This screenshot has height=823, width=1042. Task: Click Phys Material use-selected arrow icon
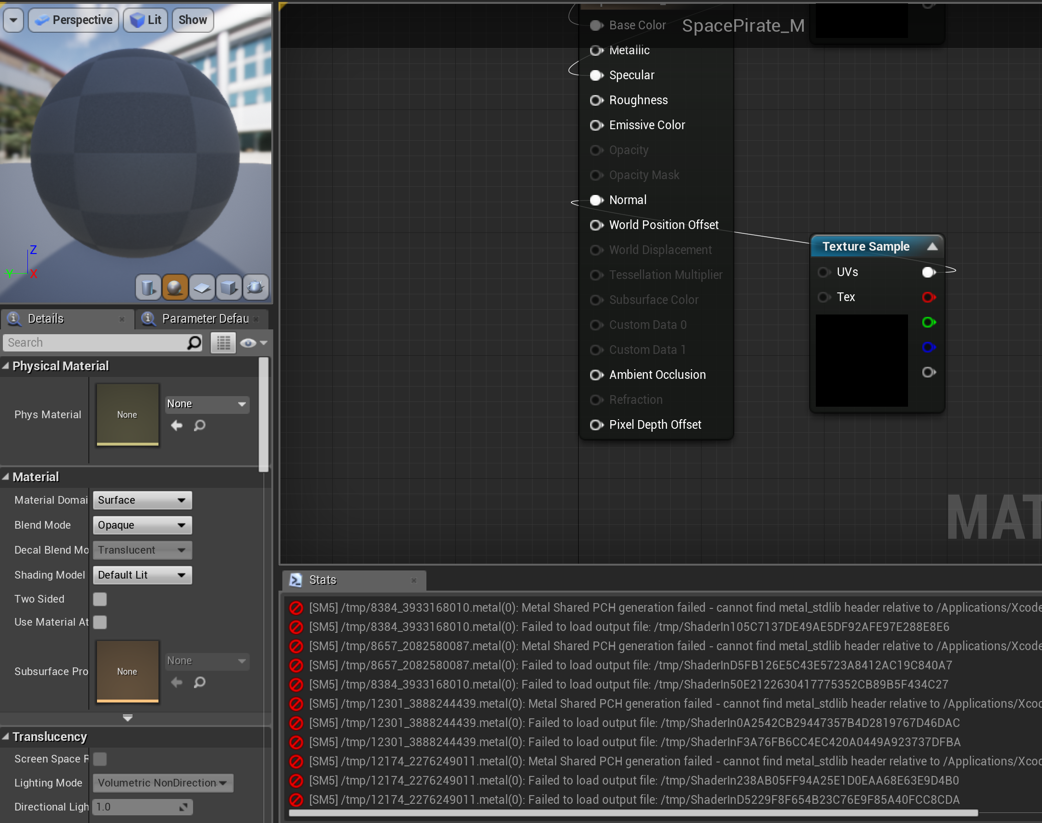[177, 425]
